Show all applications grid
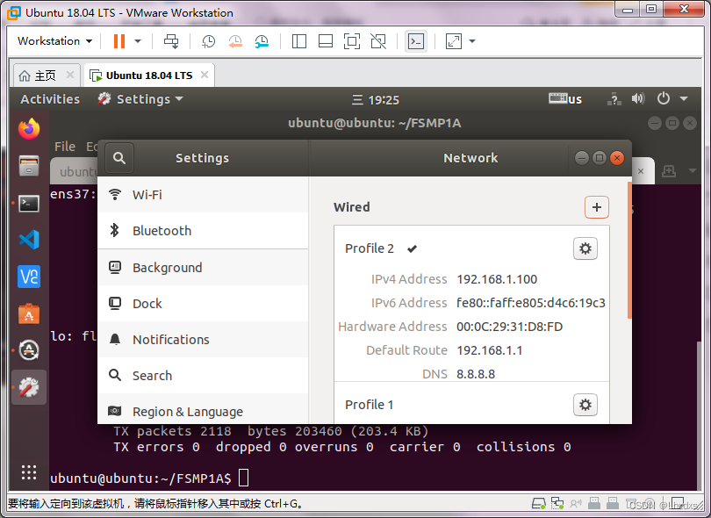The image size is (711, 518). click(29, 472)
